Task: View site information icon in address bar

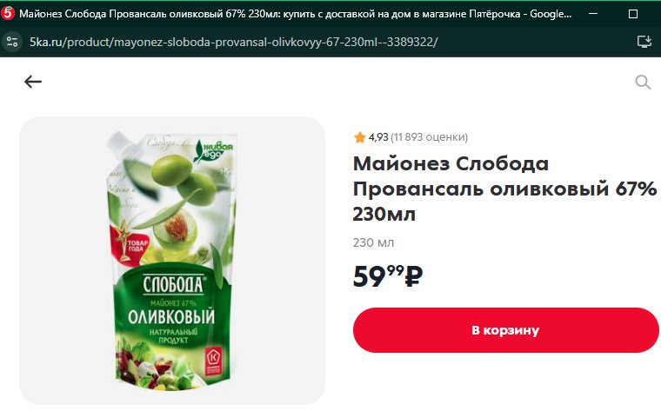Action: click(12, 42)
